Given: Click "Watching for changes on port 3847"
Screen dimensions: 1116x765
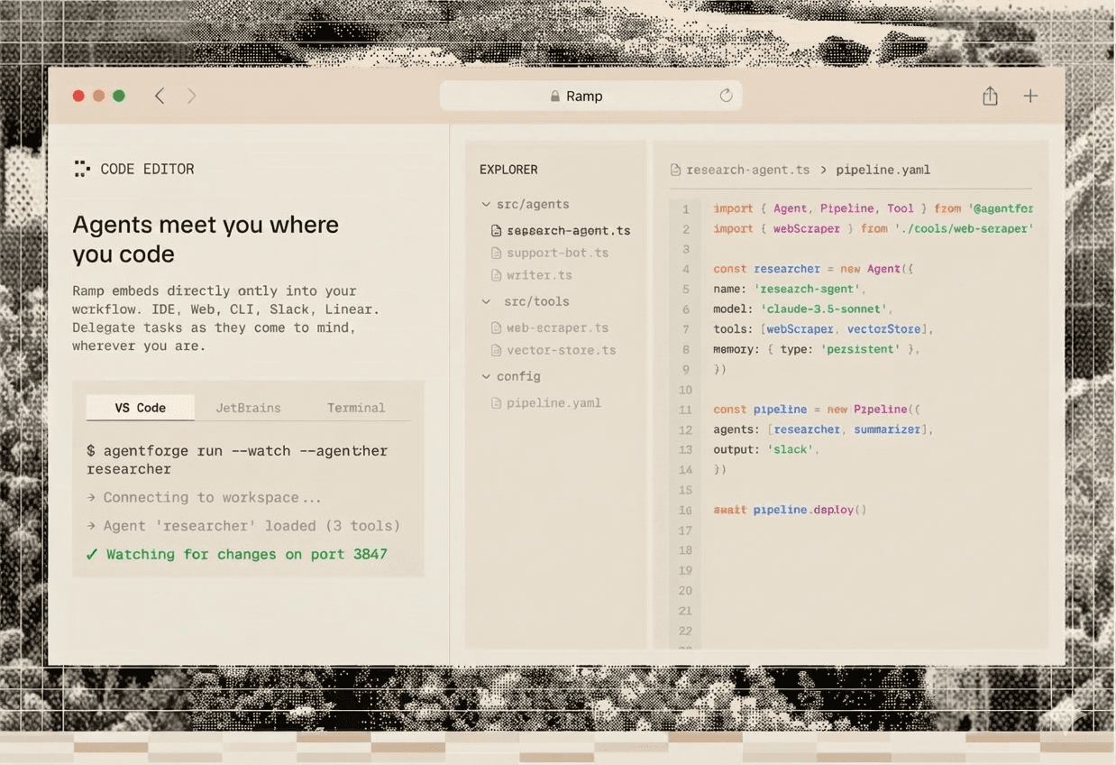Looking at the screenshot, I should [246, 554].
